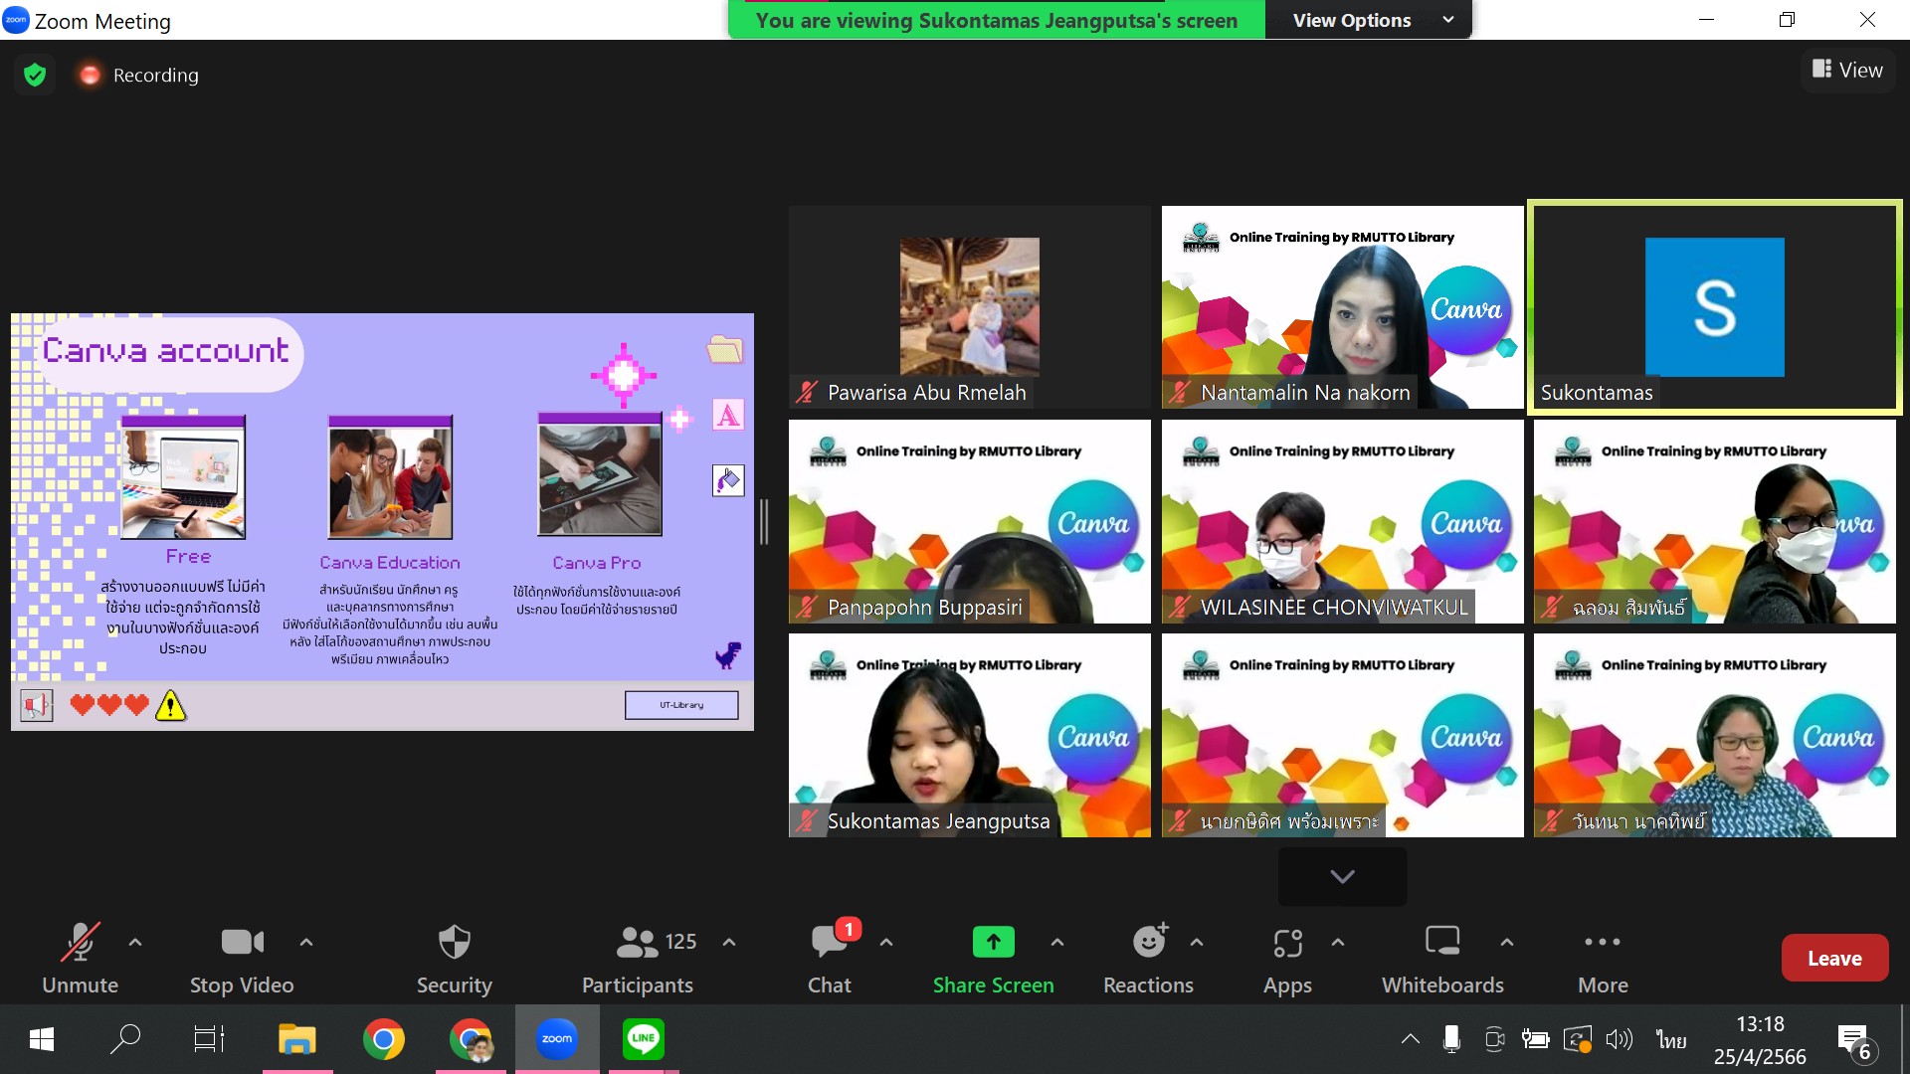1910x1074 pixels.
Task: Show hidden system tray icons
Action: point(1410,1040)
